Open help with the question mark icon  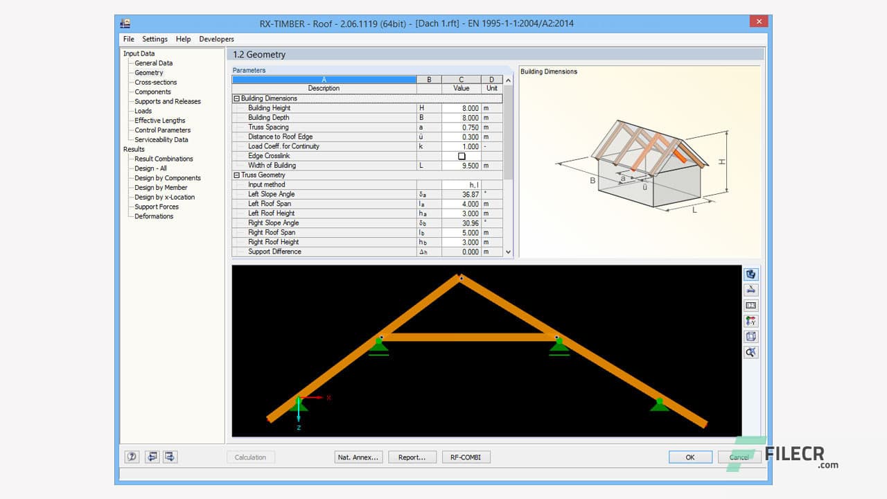coord(132,457)
